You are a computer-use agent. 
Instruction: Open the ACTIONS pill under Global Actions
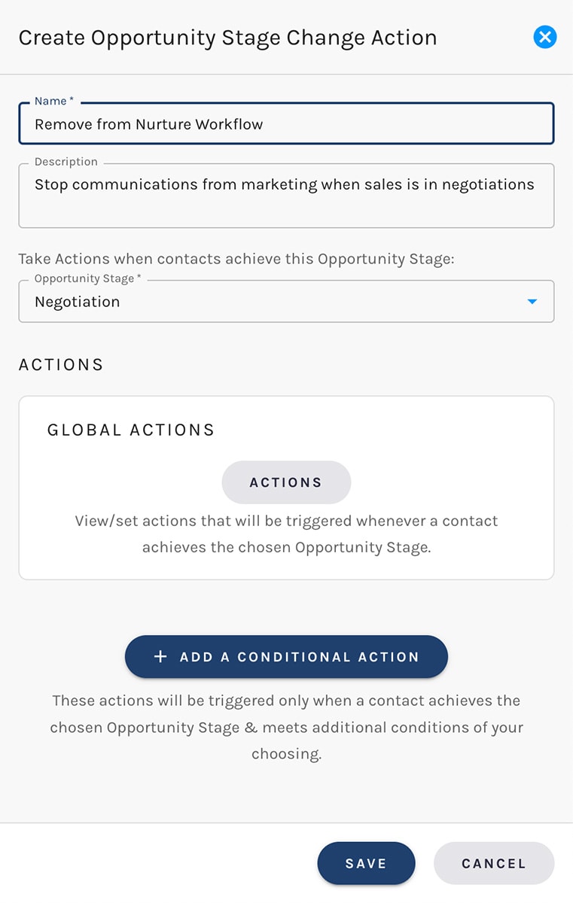pos(286,482)
